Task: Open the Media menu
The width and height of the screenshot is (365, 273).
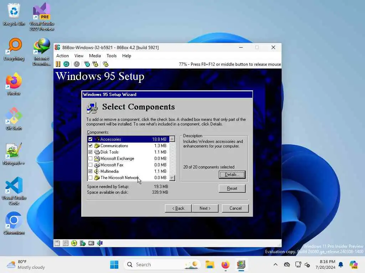Action: point(95,56)
